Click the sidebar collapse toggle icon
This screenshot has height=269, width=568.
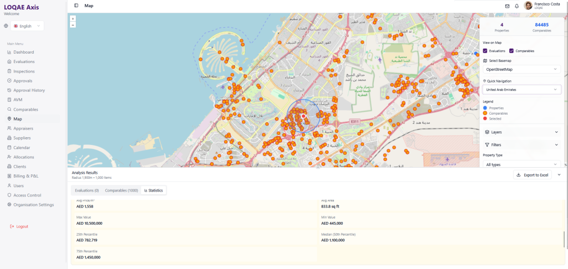76,6
